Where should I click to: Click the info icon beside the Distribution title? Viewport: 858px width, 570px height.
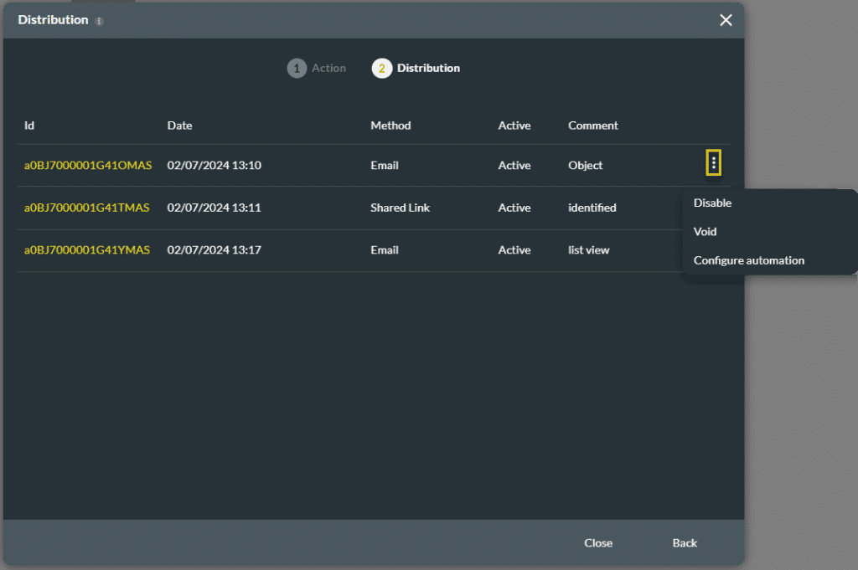[x=99, y=21]
